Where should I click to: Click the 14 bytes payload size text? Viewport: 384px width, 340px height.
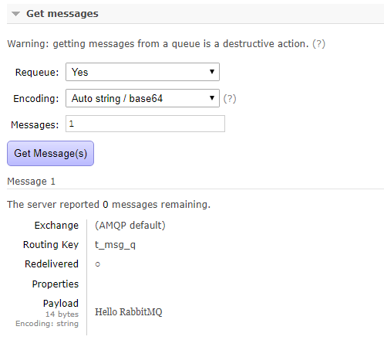click(x=62, y=314)
